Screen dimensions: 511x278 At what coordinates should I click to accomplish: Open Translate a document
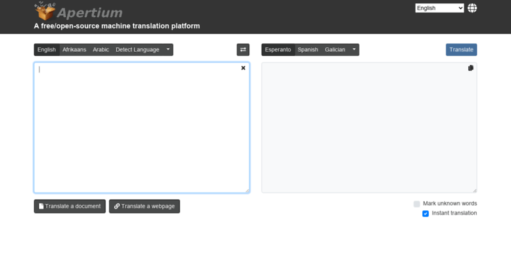[70, 206]
